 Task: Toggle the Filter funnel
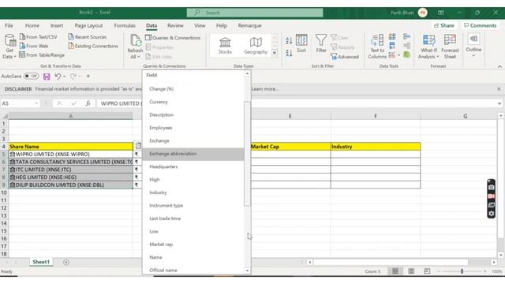(x=321, y=43)
